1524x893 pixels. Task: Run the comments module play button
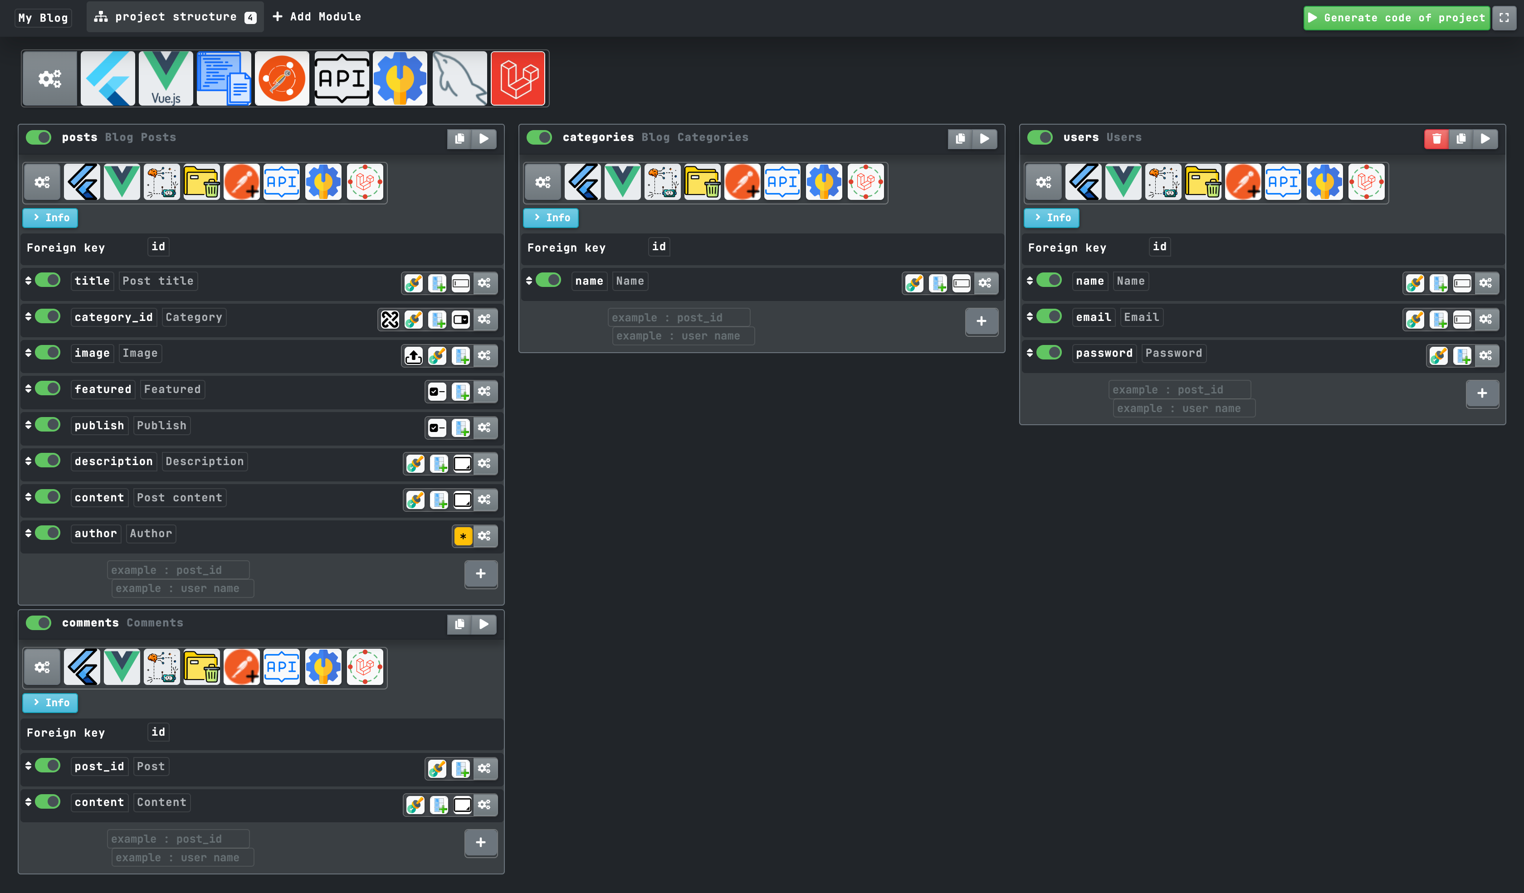[484, 624]
